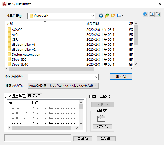Sort by the 修改日期 column header
164x145 pixels.
click(106, 24)
